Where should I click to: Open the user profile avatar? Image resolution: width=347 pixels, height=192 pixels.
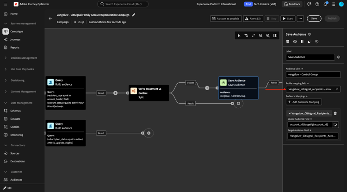point(341,4)
